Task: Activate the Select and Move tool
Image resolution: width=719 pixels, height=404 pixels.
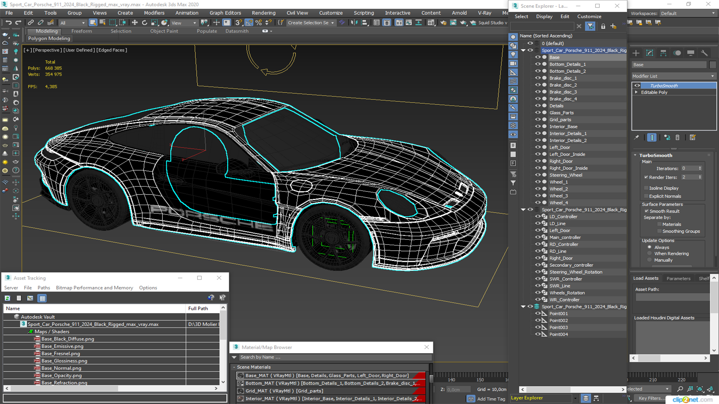Action: tap(135, 23)
